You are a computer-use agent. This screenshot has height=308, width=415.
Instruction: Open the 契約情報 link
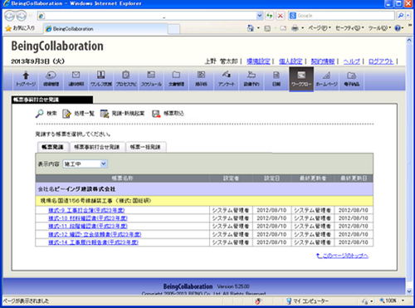point(323,61)
